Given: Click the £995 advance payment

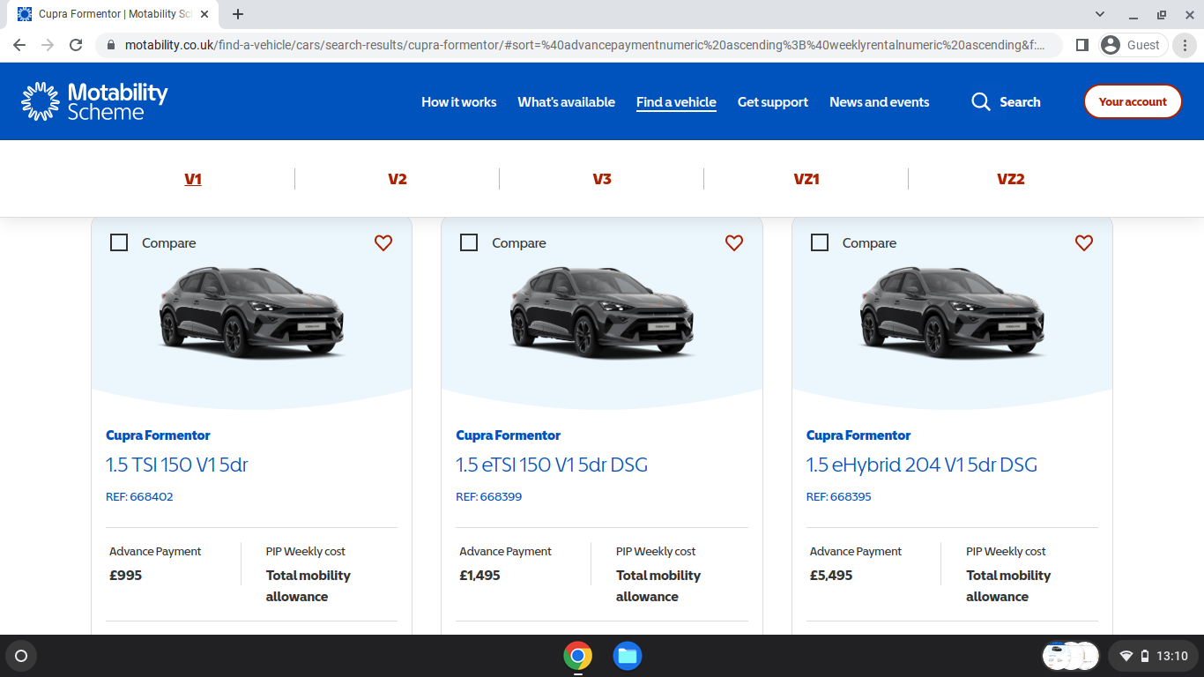Looking at the screenshot, I should 125,575.
